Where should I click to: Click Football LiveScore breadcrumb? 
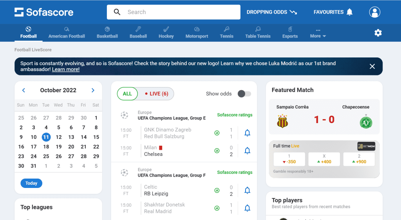[x=33, y=50]
